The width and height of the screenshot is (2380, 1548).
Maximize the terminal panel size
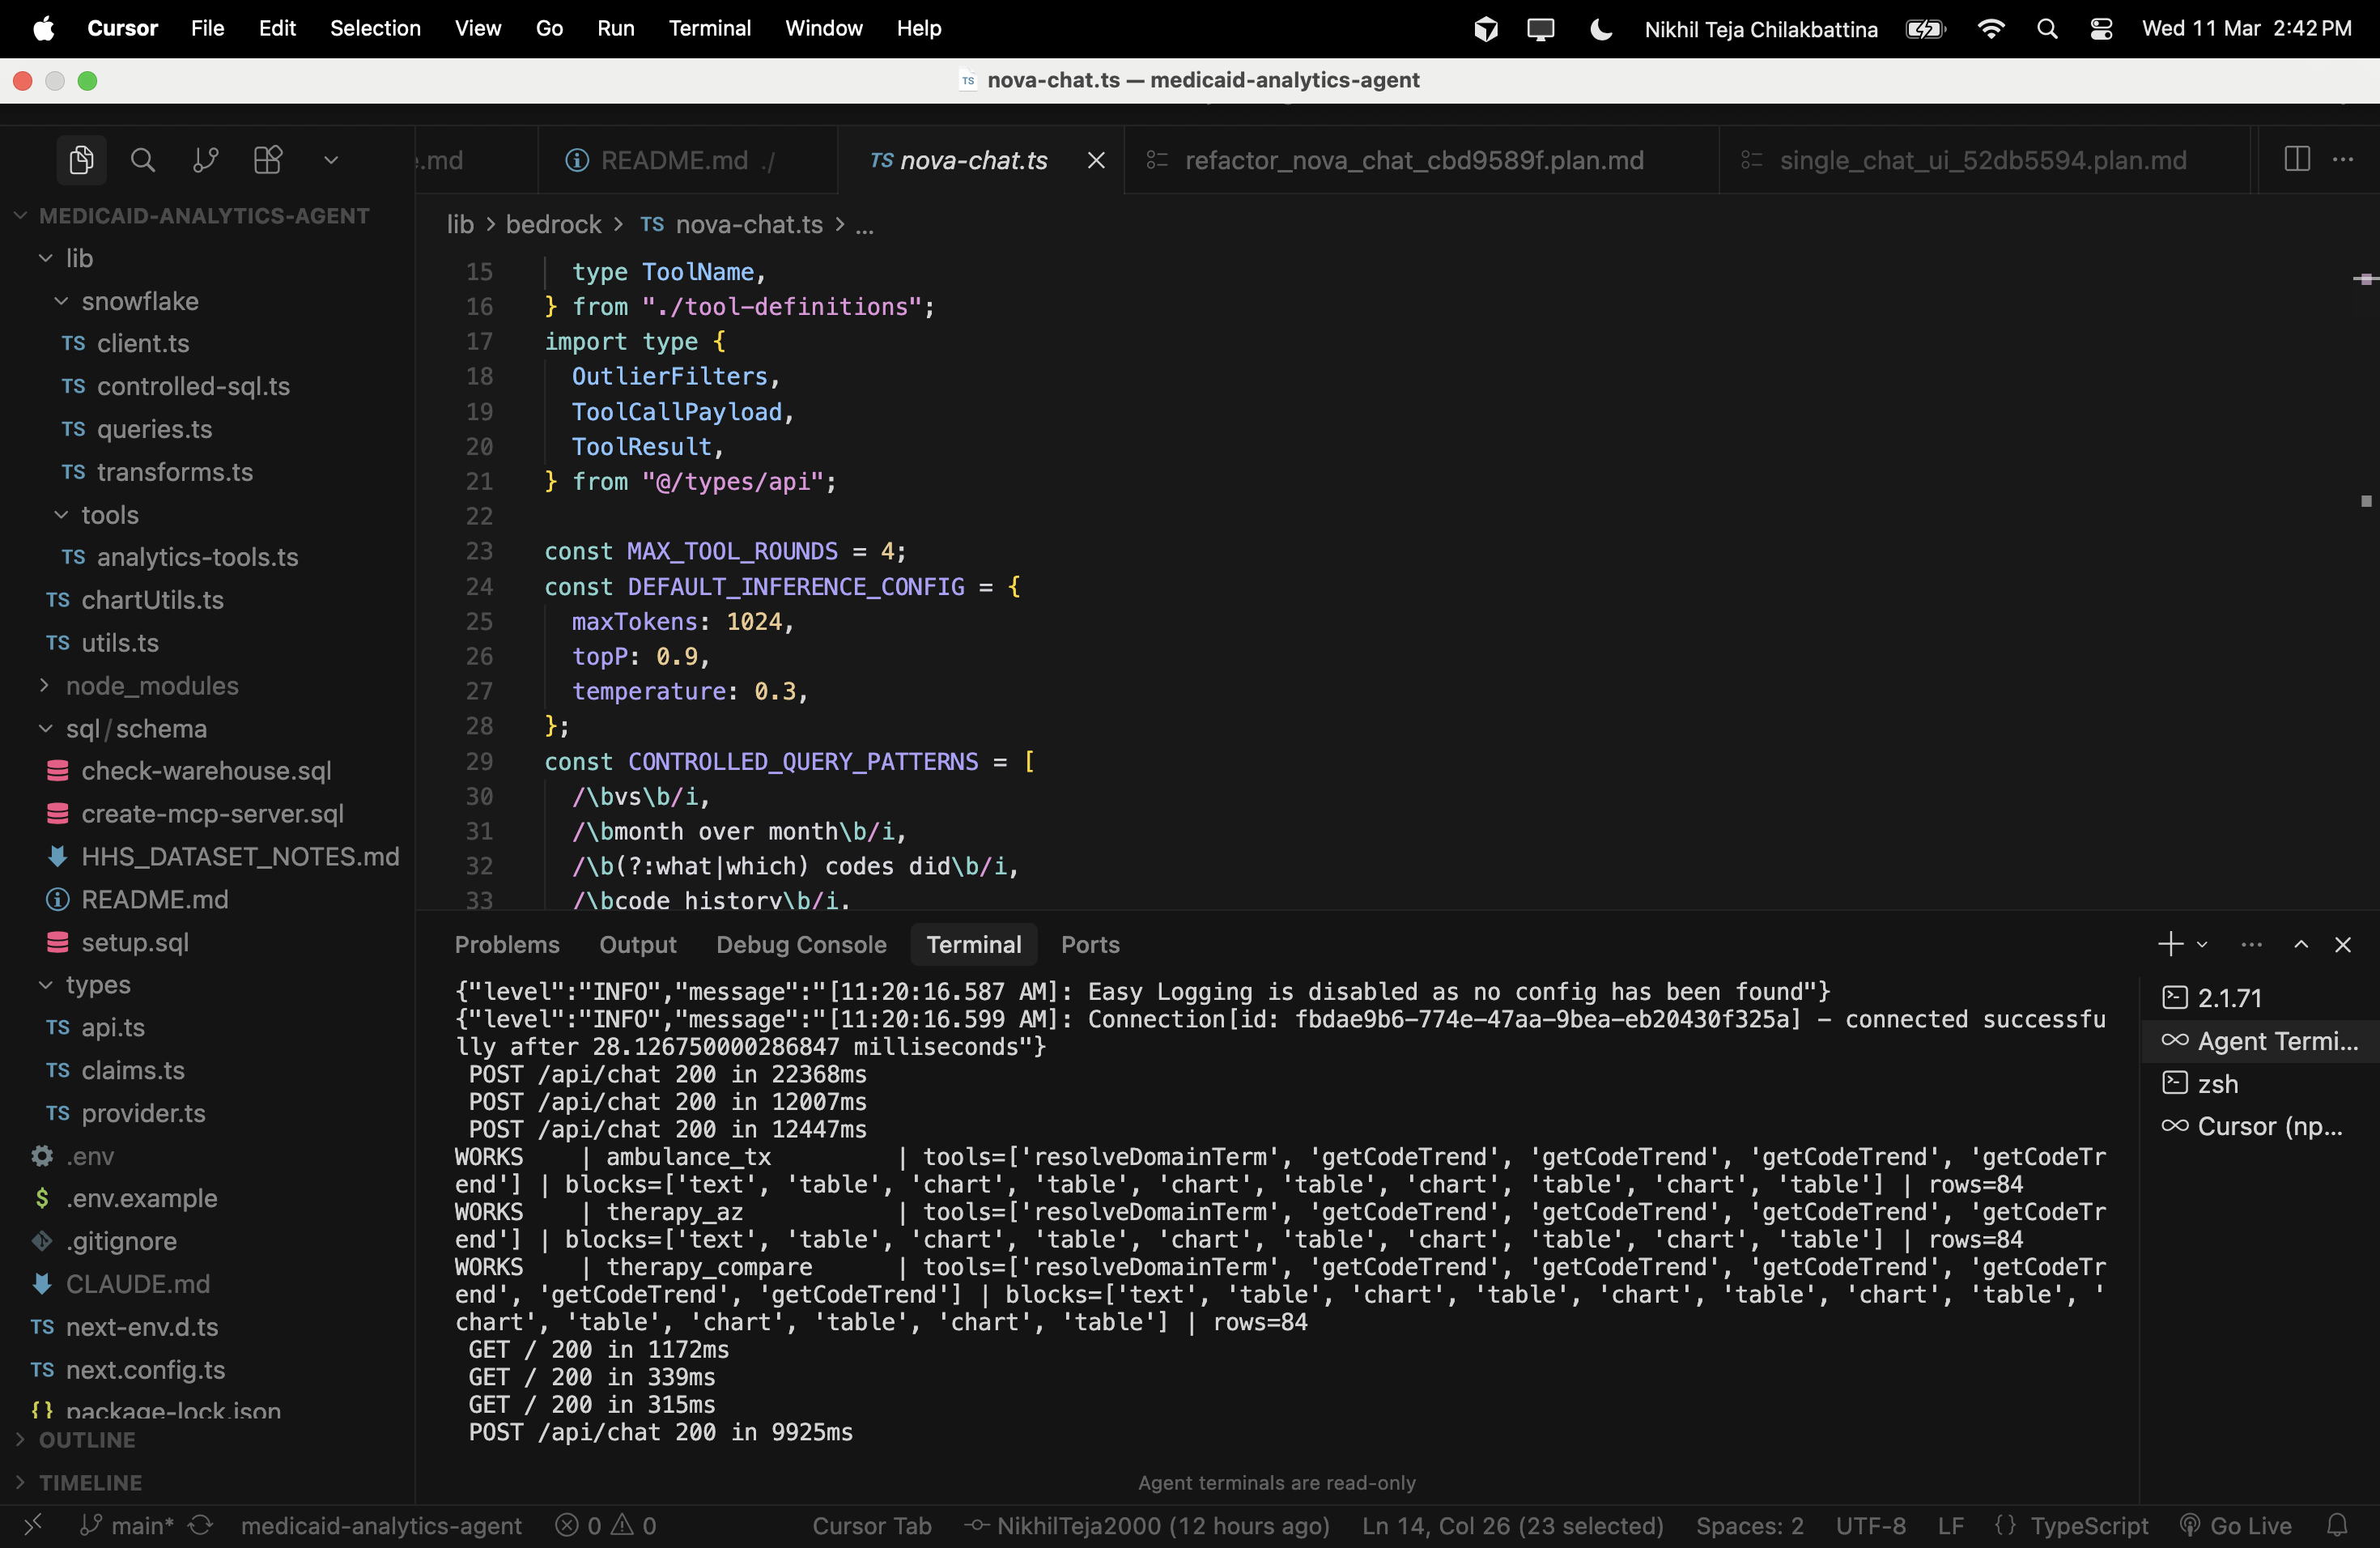[x=2300, y=944]
